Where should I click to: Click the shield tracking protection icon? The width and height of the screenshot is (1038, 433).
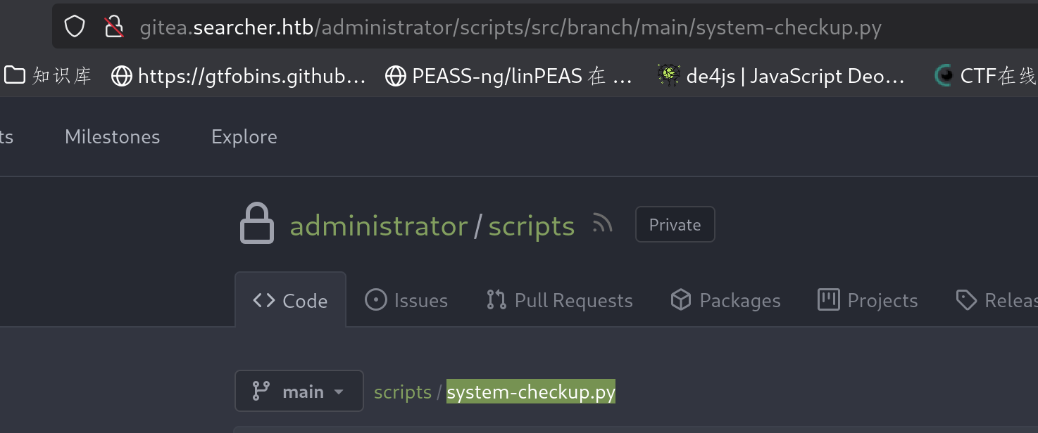[75, 27]
